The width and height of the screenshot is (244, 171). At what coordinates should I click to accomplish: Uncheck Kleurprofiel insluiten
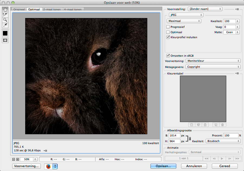[x=168, y=37]
